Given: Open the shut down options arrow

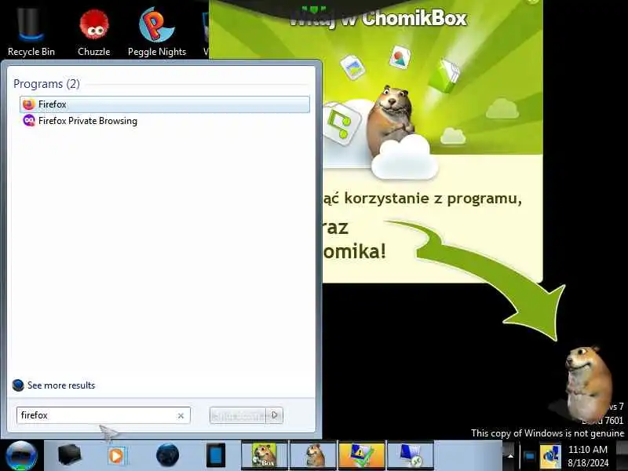Looking at the screenshot, I should click(x=275, y=415).
